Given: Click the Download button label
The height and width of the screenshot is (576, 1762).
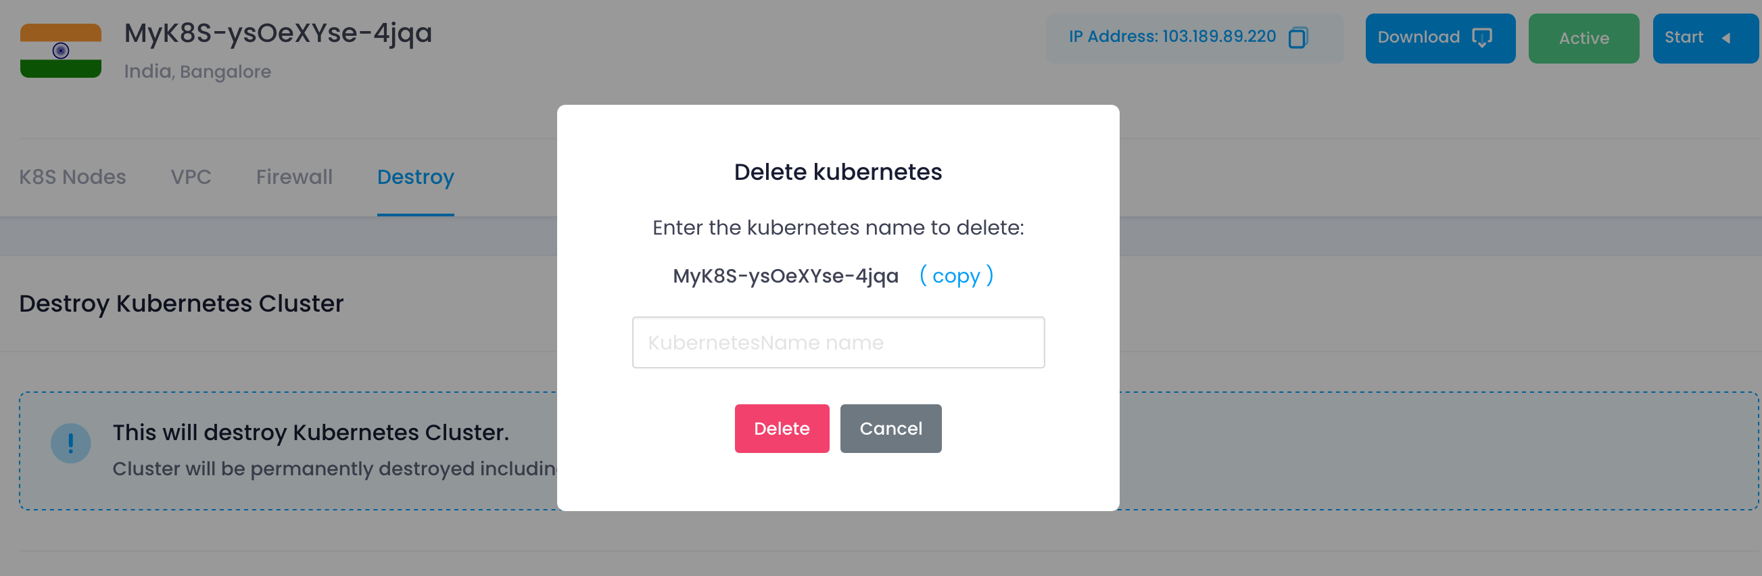Looking at the screenshot, I should point(1419,37).
